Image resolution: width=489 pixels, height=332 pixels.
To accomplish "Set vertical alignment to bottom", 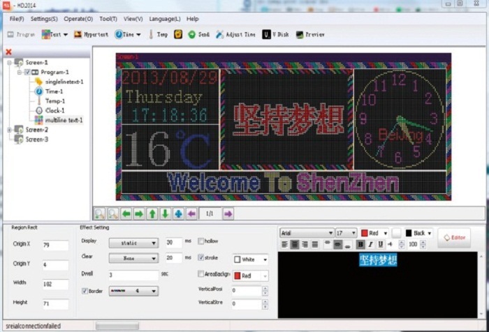I will 347,247.
